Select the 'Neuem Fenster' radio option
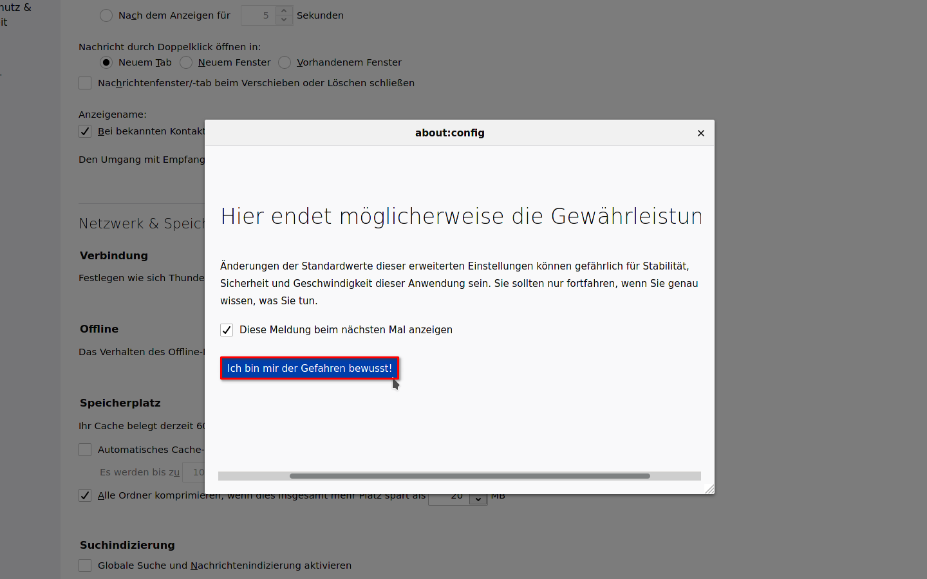Image resolution: width=927 pixels, height=579 pixels. coord(186,62)
